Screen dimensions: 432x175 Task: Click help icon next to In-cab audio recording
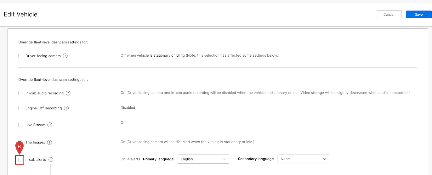tap(68, 93)
